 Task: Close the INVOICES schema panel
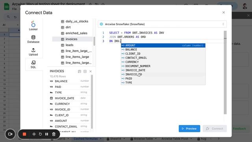coord(91,71)
